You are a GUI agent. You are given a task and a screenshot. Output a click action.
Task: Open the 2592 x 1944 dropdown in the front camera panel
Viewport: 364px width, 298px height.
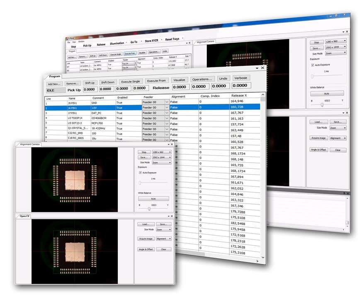[162, 157]
